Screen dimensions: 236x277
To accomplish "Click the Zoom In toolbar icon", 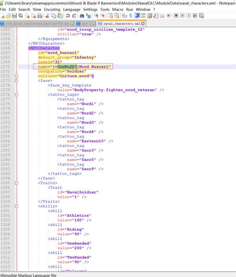I will pos(96,16).
